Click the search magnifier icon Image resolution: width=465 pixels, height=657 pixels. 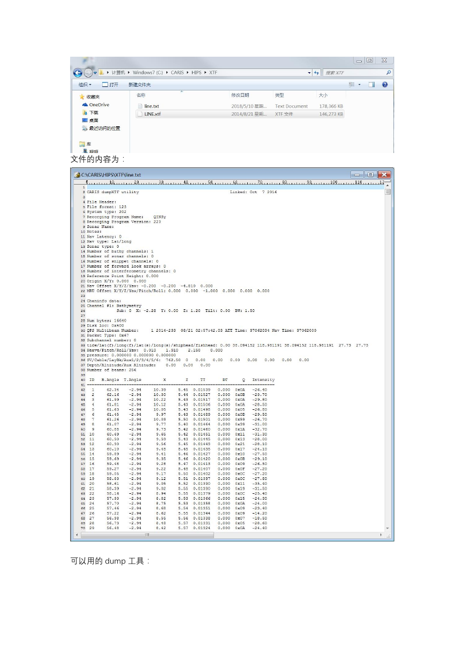[x=388, y=73]
